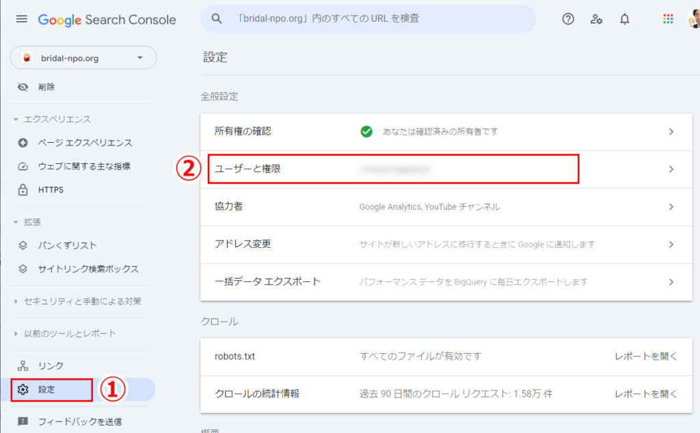The image size is (700, 433).
Task: Click the URL inspection search field
Action: (x=369, y=19)
